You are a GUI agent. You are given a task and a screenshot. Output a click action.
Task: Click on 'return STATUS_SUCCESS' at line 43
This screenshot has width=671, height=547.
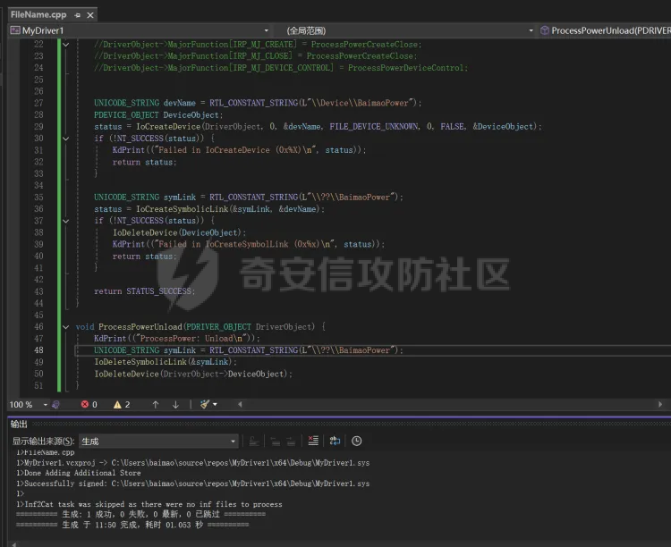(x=145, y=291)
